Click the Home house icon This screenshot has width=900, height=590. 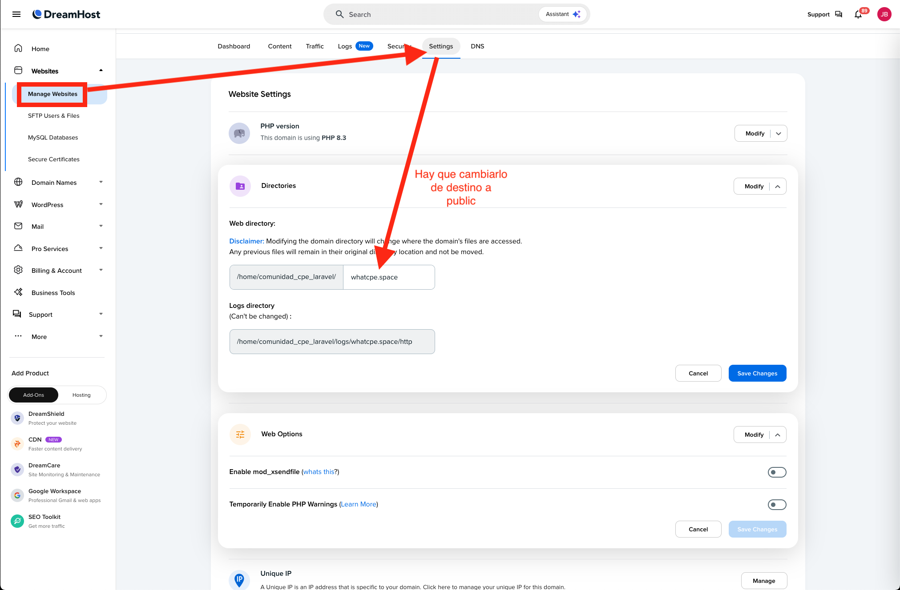point(18,48)
